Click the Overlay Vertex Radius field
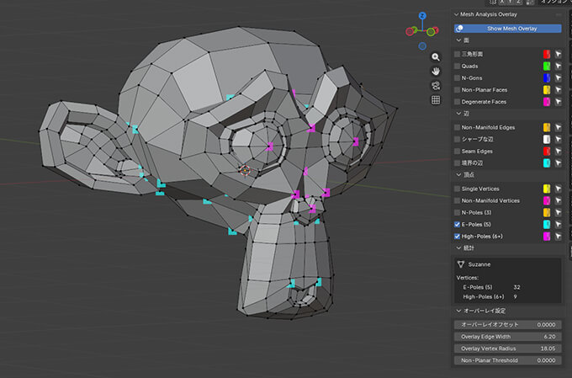 pos(508,349)
